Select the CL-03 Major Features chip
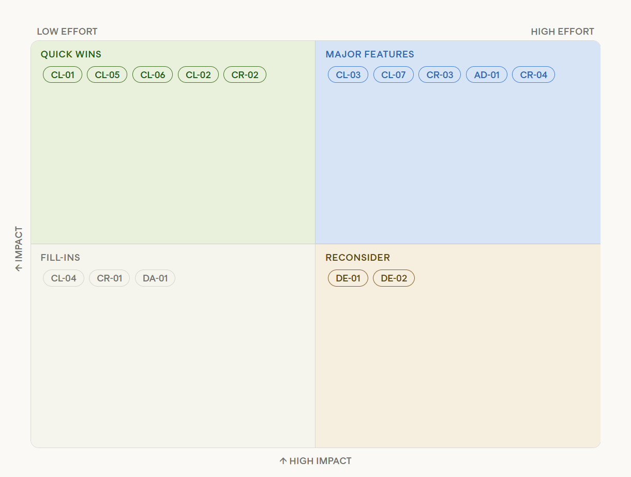 (x=348, y=75)
